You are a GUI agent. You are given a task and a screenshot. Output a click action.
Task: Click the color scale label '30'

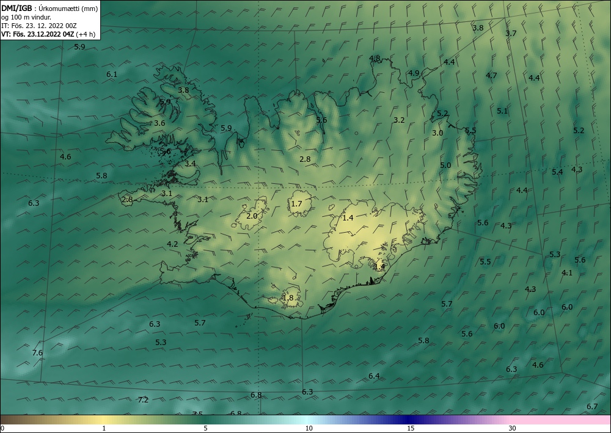pyautogui.click(x=513, y=428)
